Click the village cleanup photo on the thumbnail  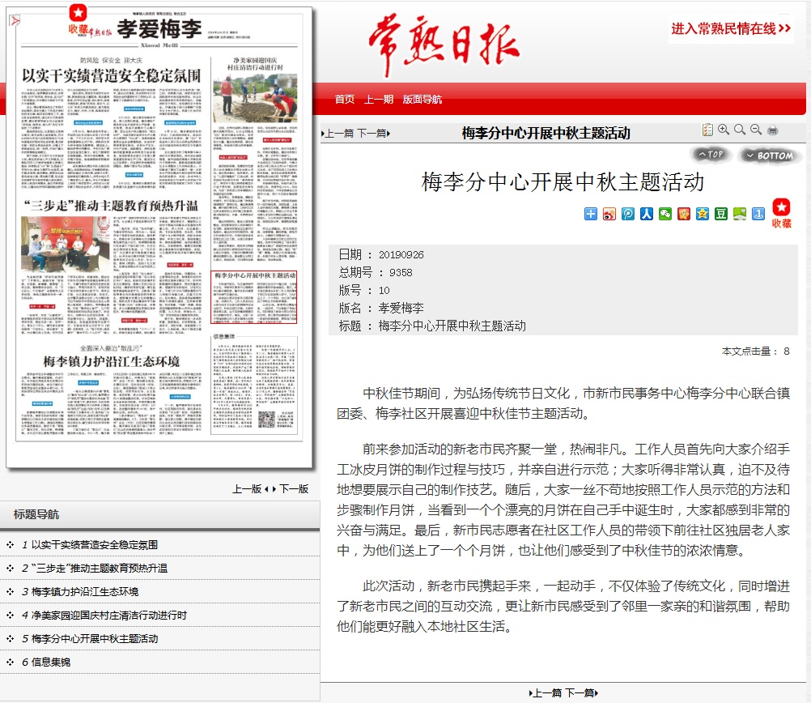pos(255,98)
